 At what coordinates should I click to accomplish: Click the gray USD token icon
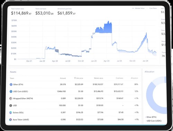pos(11,106)
